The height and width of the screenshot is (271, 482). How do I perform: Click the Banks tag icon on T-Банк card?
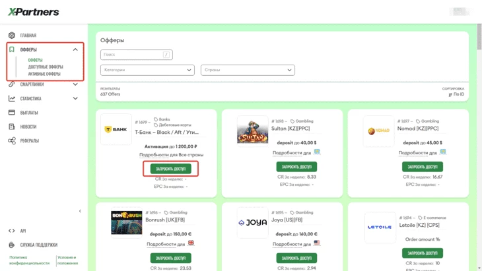[x=156, y=119]
